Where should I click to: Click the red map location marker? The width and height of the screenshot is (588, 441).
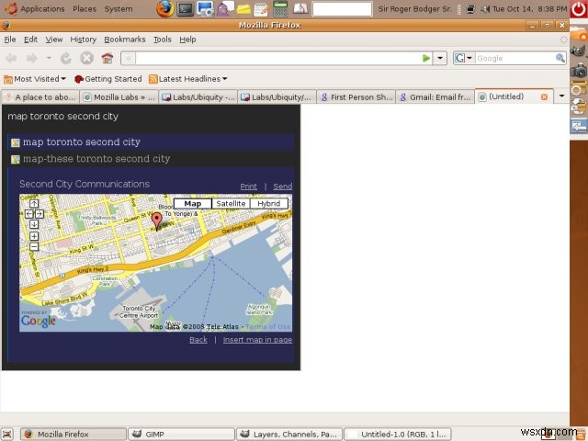157,220
